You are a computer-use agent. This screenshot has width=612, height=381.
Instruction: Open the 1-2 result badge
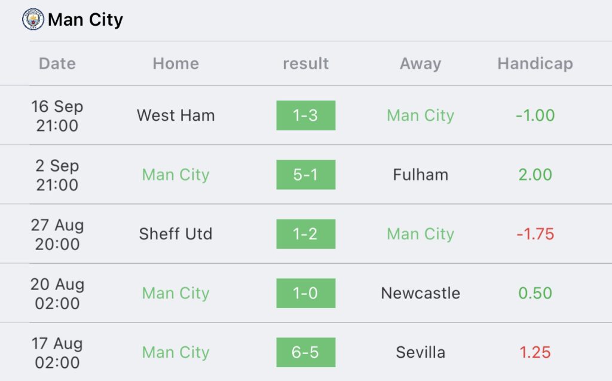coord(305,234)
